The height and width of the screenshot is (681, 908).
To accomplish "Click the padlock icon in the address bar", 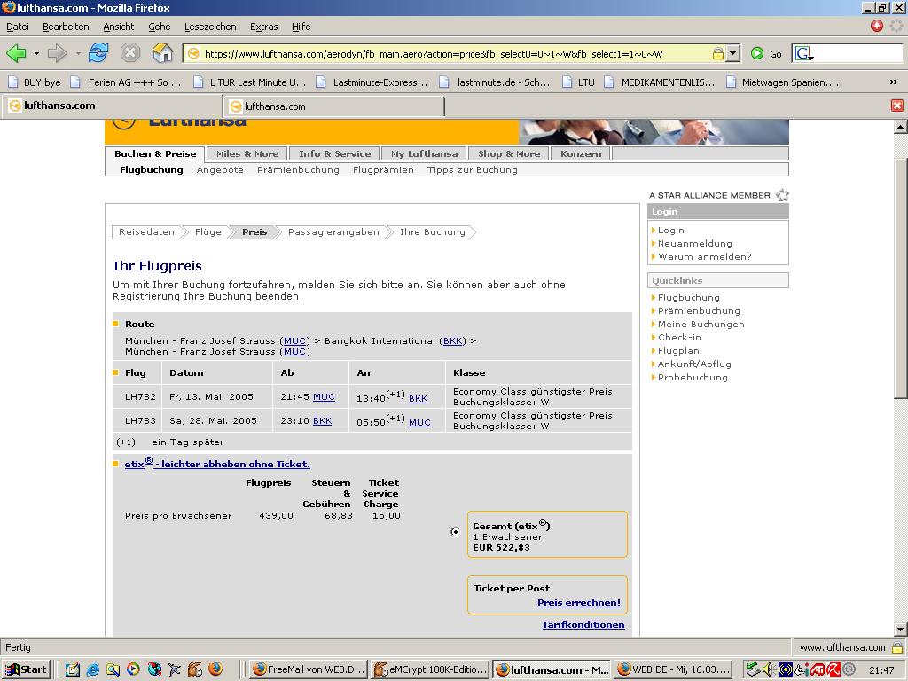I will tap(718, 54).
